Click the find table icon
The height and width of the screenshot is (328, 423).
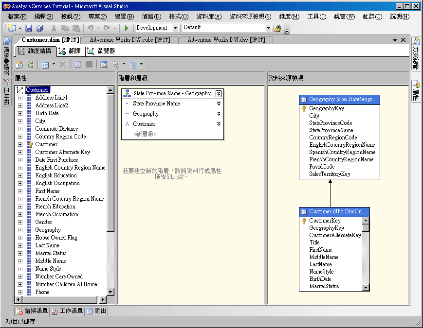pyautogui.click(x=104, y=65)
